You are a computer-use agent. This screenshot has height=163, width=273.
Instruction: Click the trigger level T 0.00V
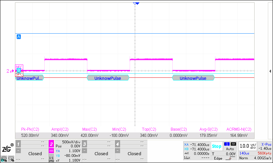[224, 154]
